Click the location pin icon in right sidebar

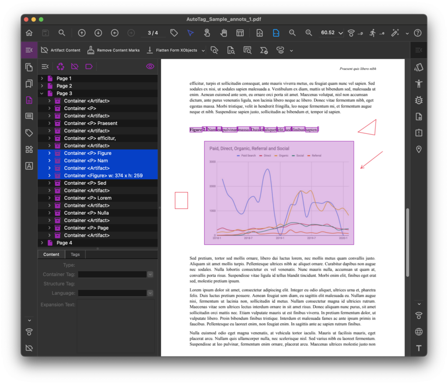[x=419, y=150]
